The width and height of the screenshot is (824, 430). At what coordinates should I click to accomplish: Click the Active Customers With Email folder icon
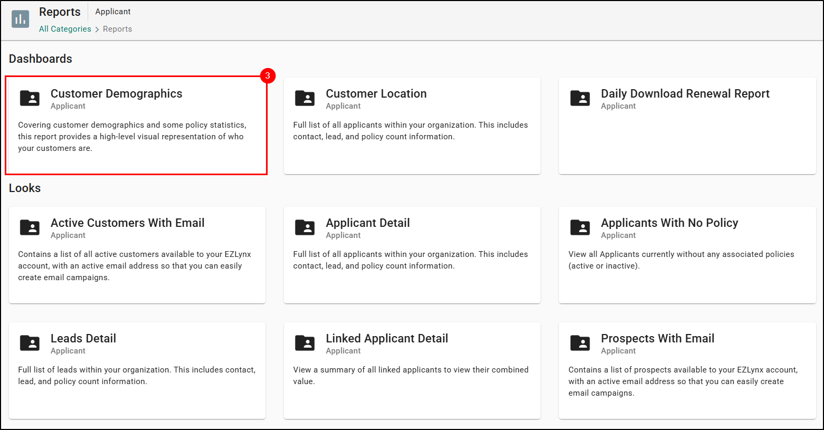30,227
